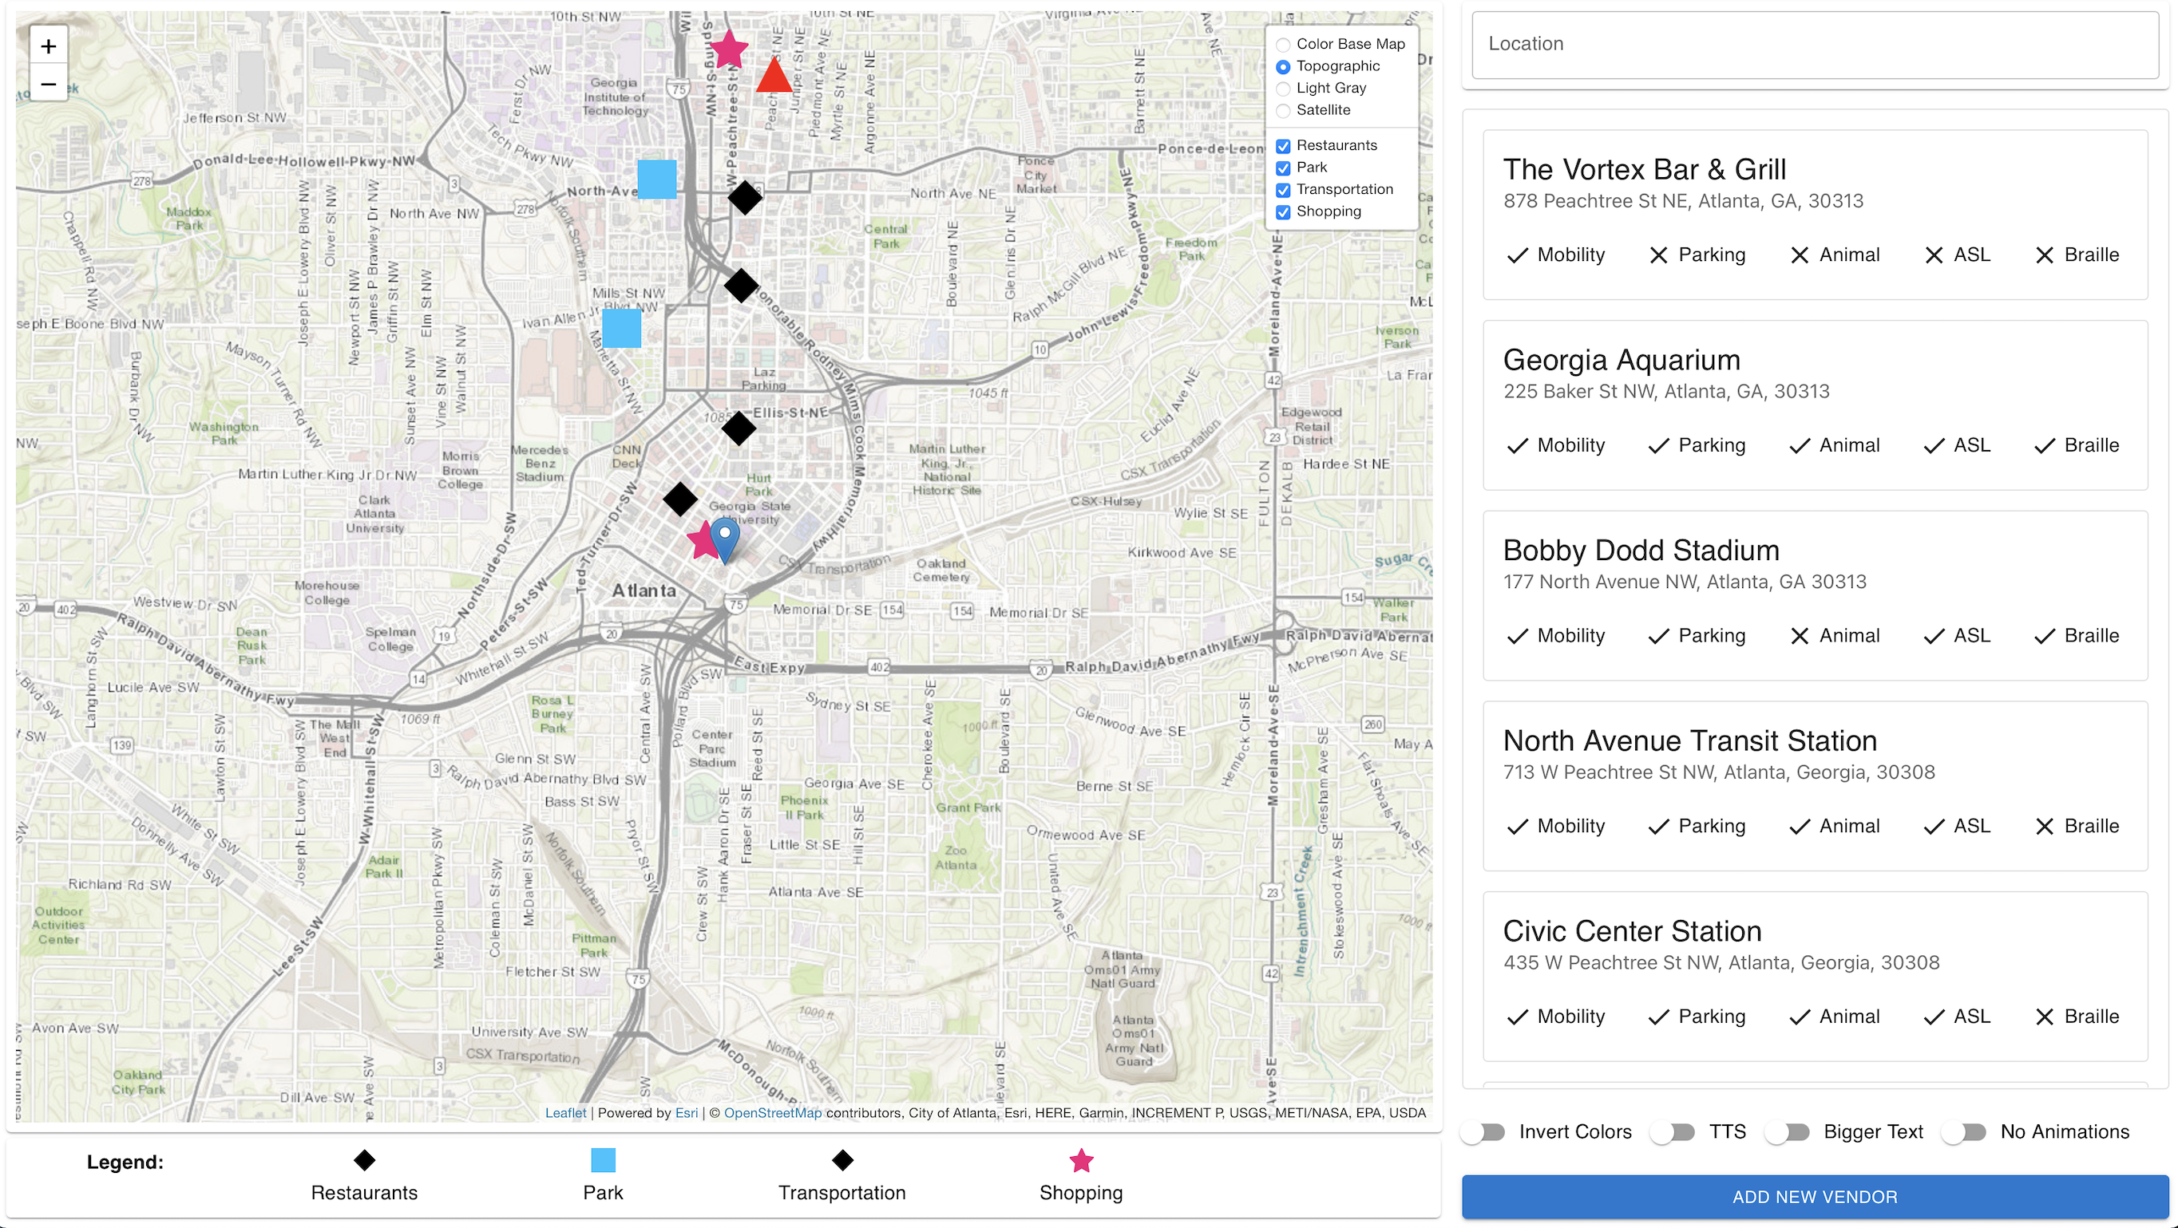Viewport: 2178px width, 1228px height.
Task: Choose the Color Base Map radio button
Action: pyautogui.click(x=1283, y=45)
